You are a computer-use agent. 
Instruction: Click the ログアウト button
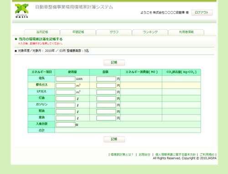202,13
